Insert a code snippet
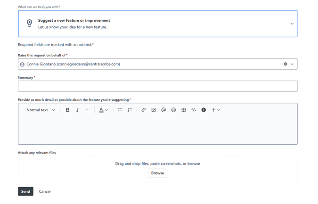The height and width of the screenshot is (204, 318). point(194,110)
